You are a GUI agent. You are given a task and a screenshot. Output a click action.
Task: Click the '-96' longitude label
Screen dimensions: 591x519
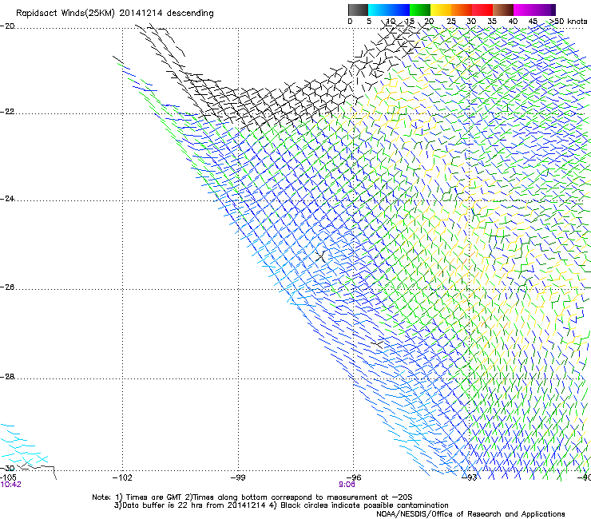(353, 477)
